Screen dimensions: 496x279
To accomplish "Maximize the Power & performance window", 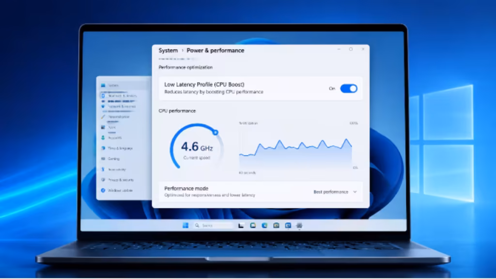I will [x=351, y=49].
